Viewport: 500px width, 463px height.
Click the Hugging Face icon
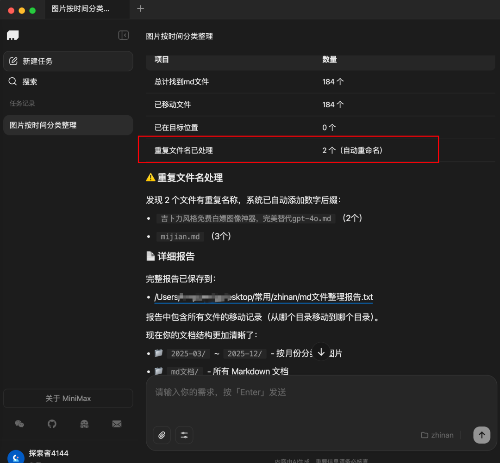pyautogui.click(x=84, y=424)
